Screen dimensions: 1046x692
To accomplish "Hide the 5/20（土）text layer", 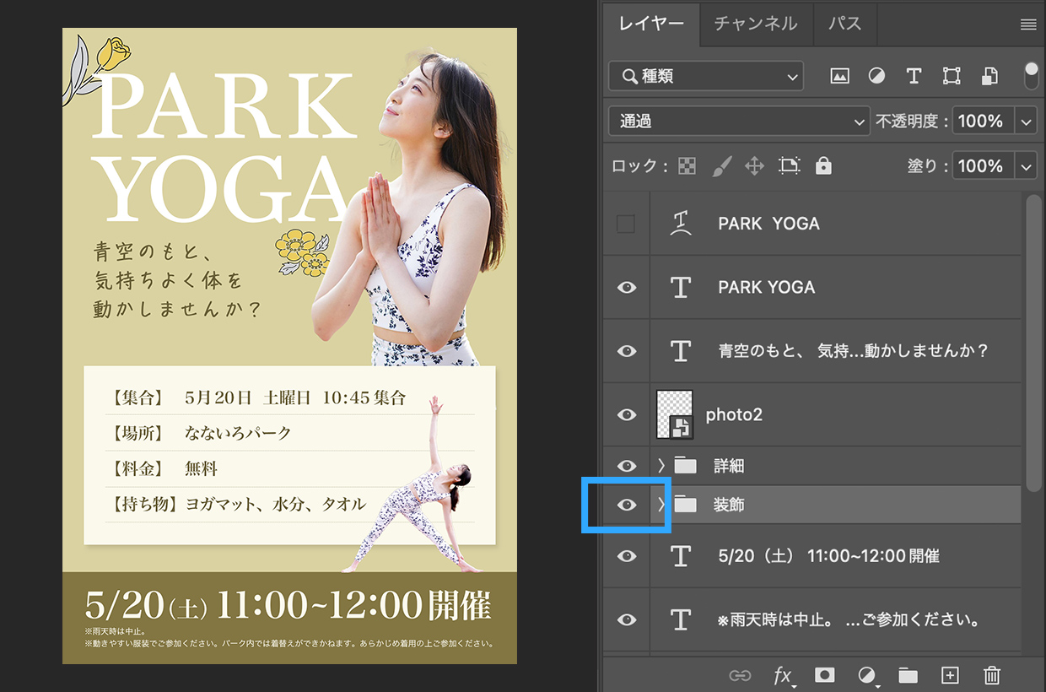I will (x=626, y=555).
